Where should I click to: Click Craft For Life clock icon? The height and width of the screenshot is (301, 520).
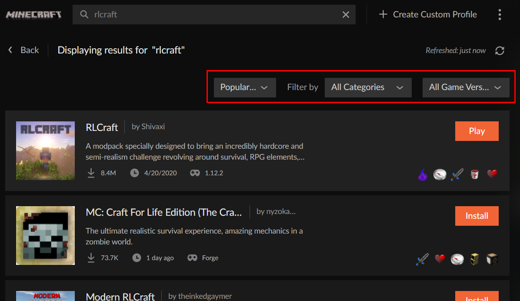point(136,258)
